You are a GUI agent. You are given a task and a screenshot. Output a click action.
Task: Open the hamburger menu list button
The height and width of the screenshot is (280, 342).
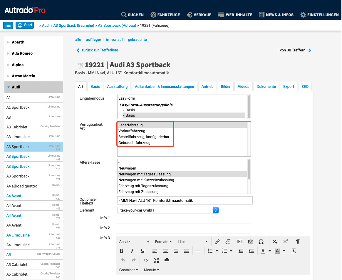coord(8,25)
